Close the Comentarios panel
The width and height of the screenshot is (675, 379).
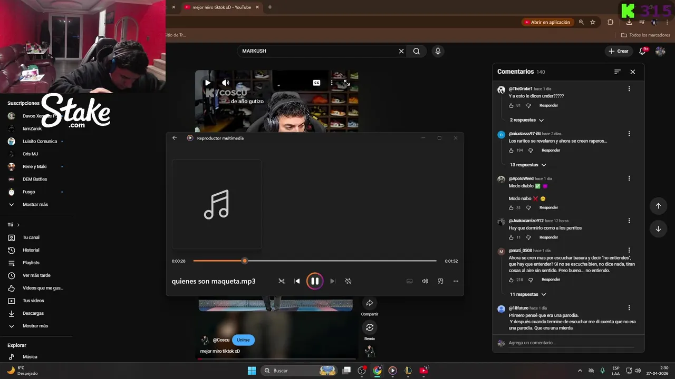[633, 72]
